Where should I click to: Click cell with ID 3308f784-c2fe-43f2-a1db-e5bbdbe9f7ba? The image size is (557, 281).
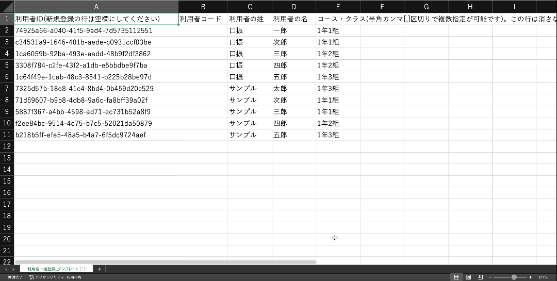point(96,65)
